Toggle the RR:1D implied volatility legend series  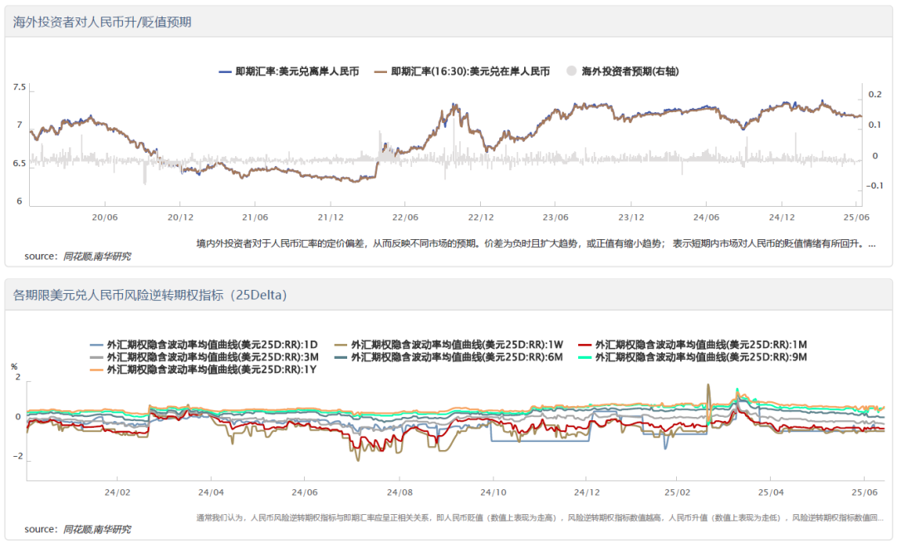tap(203, 345)
